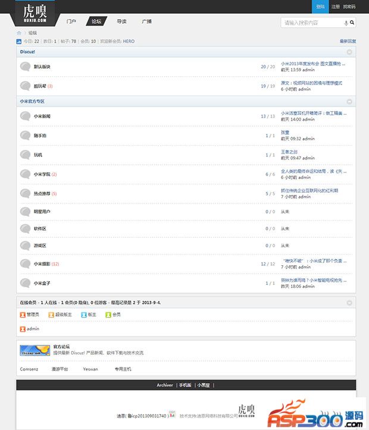Click the home icon in breadcrumb
Viewport: 369px width, 430px height.
(x=19, y=33)
